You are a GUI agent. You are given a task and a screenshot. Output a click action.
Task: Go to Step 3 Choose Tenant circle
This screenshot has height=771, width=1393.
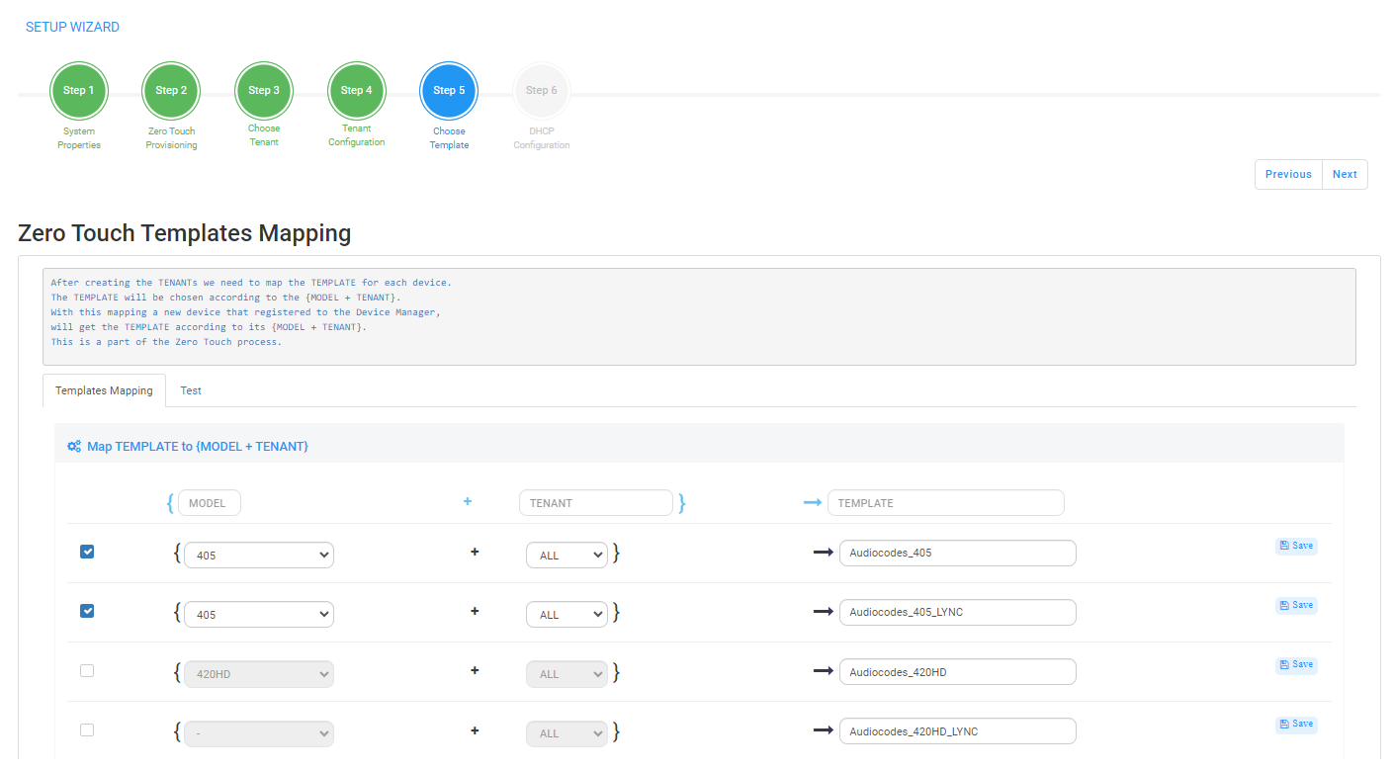coord(264,91)
